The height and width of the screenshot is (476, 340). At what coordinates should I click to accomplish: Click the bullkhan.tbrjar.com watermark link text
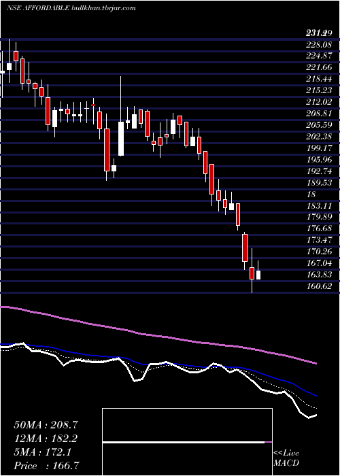point(103,8)
